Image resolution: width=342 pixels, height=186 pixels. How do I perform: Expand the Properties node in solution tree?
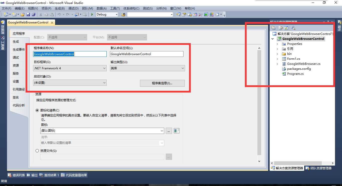coord(277,44)
